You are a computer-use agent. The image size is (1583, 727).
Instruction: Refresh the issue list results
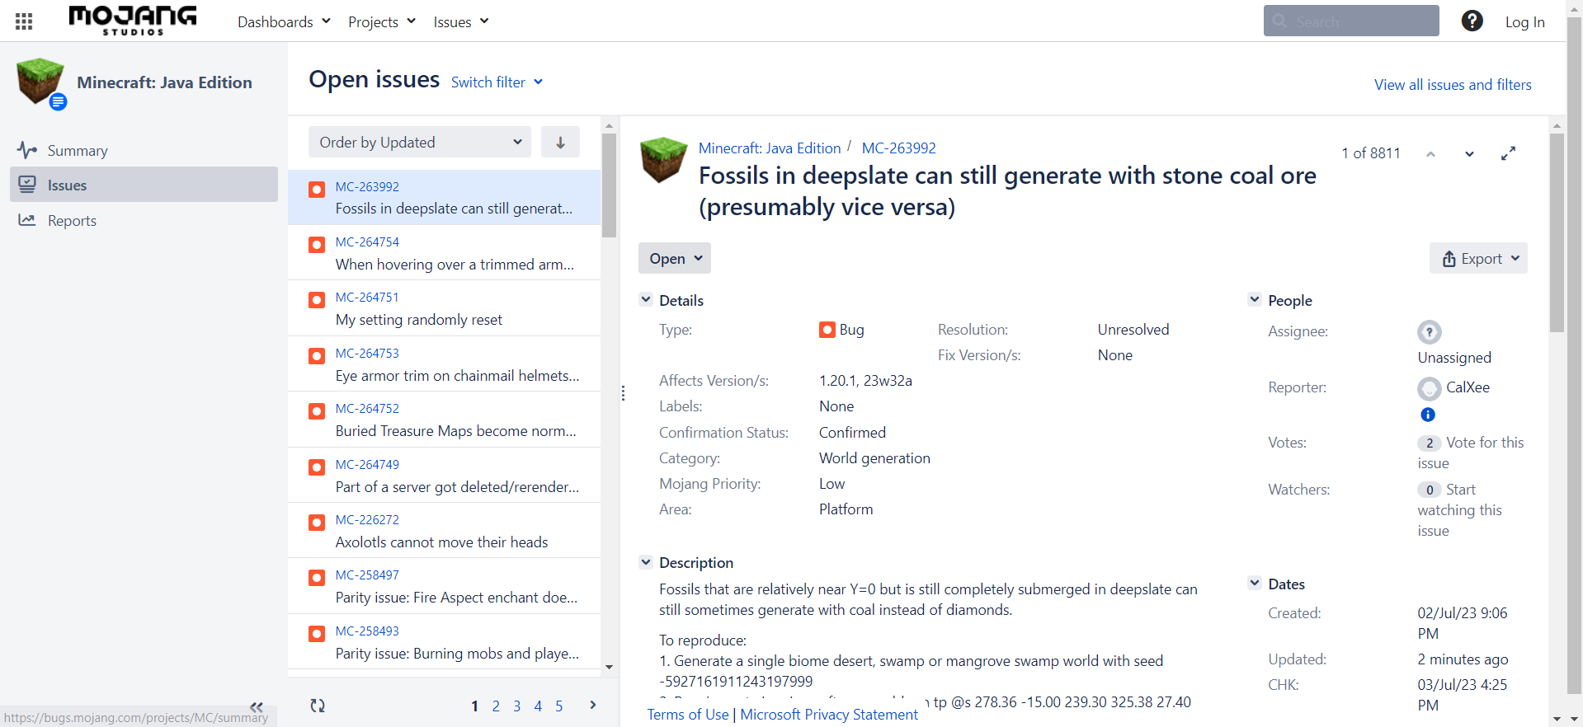point(318,706)
